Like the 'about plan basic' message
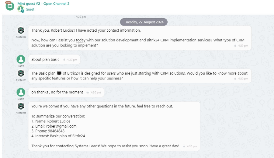Image resolution: width=274 pixels, height=158 pixels. 64,60
